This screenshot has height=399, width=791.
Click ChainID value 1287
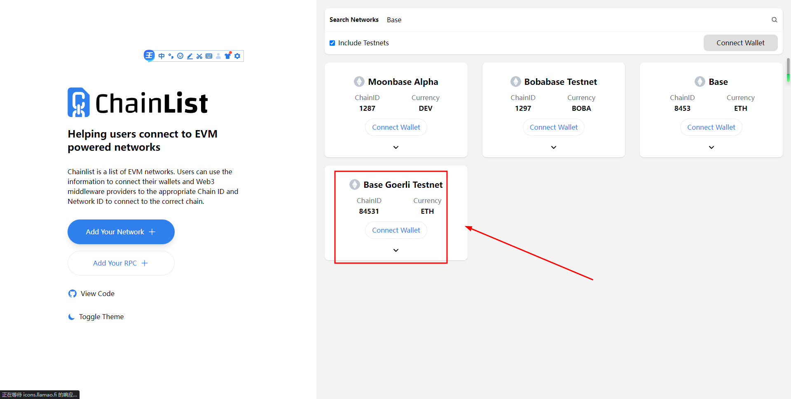pyautogui.click(x=367, y=108)
